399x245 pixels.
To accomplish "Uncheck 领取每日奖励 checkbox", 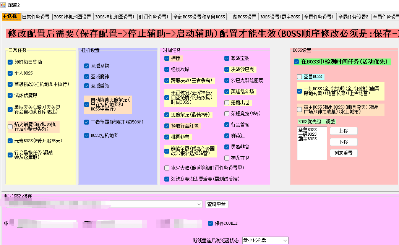I will pyautogui.click(x=10, y=62).
